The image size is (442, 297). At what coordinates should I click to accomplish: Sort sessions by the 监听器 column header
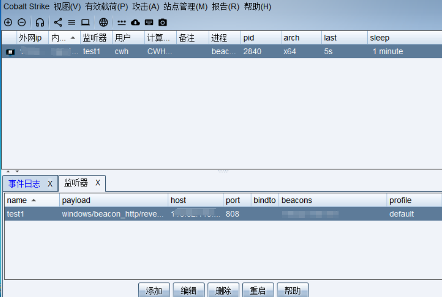[96, 38]
